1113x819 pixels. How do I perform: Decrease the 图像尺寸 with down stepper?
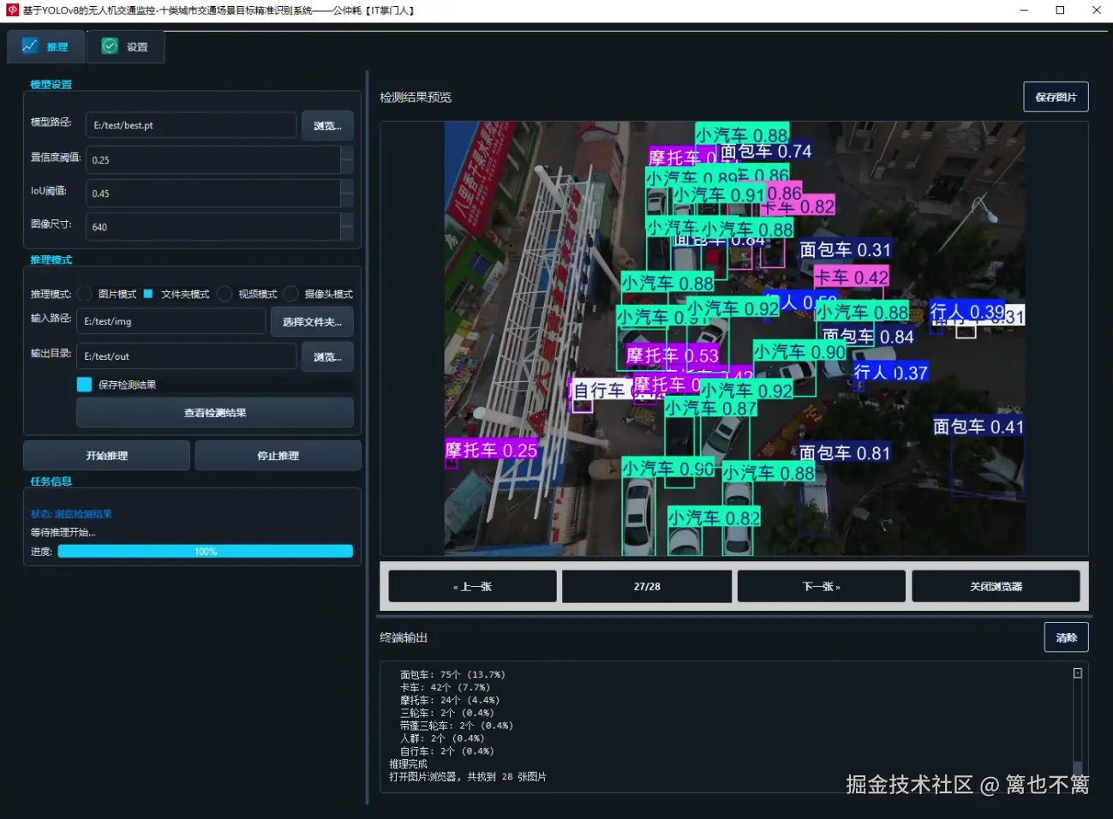point(347,234)
